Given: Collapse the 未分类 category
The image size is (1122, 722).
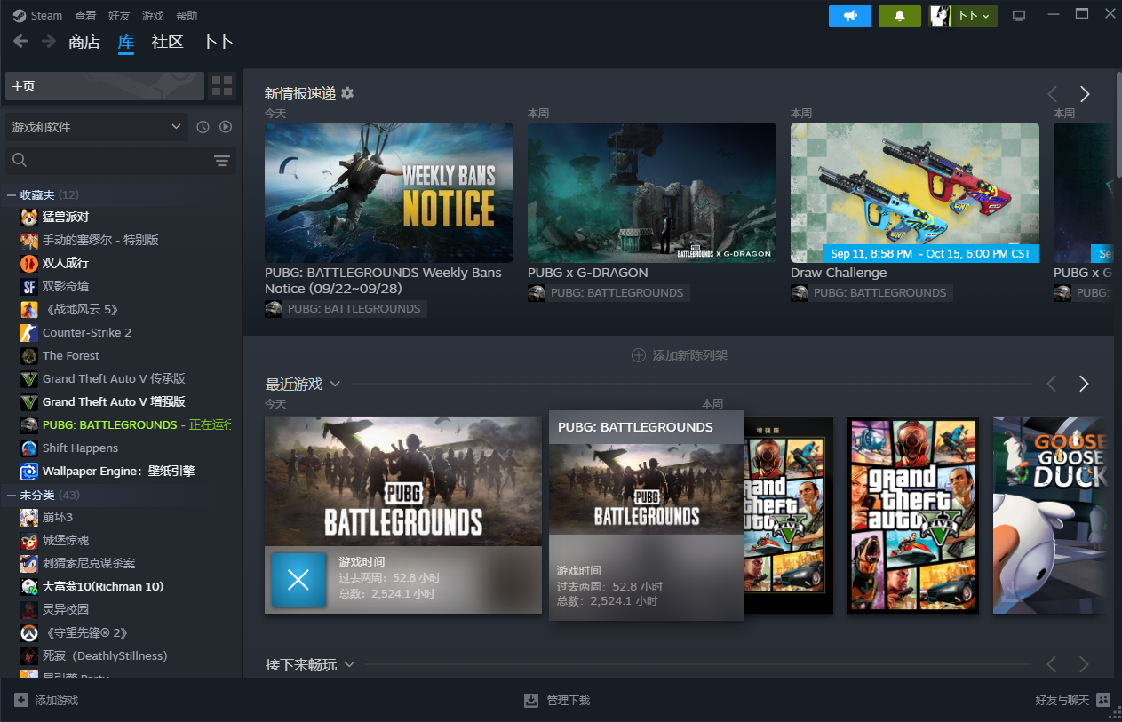Looking at the screenshot, I should tap(12, 495).
